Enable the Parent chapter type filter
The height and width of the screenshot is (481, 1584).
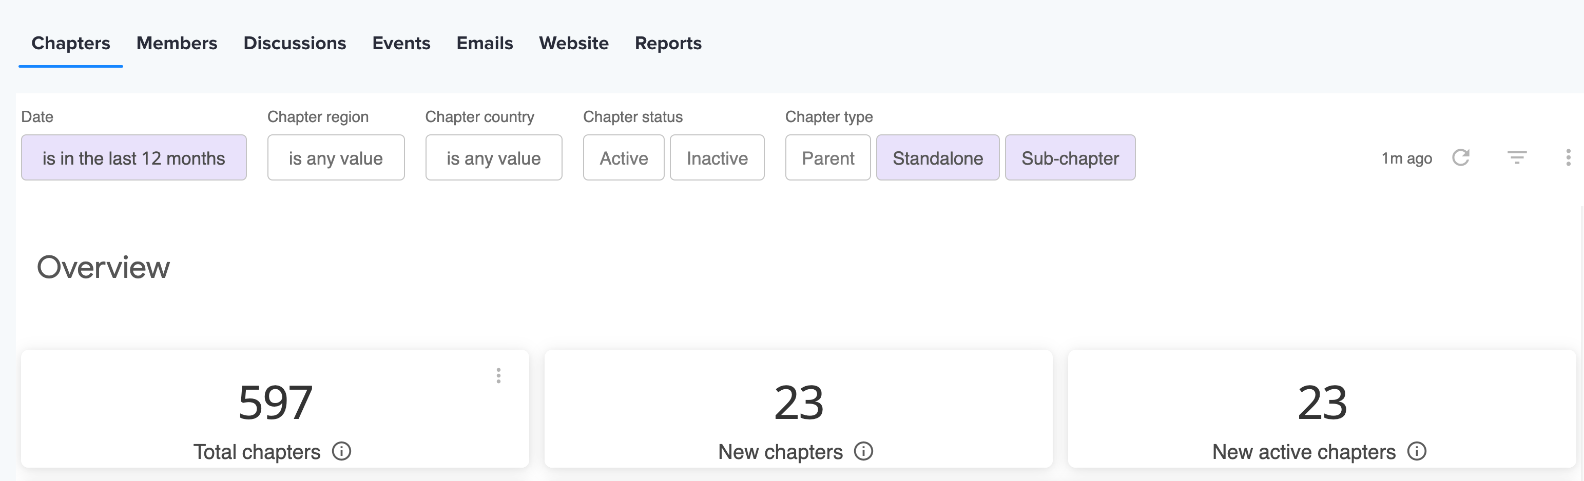827,158
